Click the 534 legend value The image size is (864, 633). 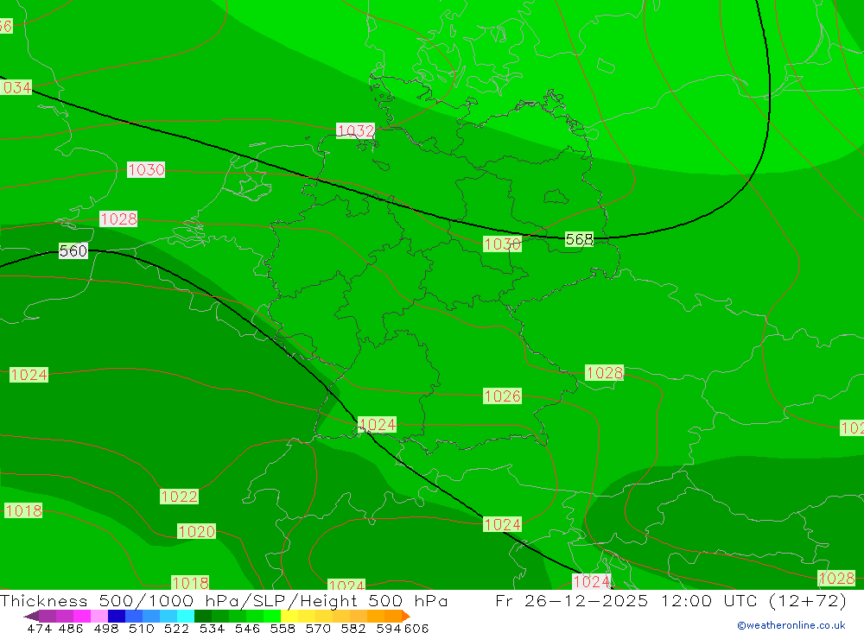click(212, 628)
